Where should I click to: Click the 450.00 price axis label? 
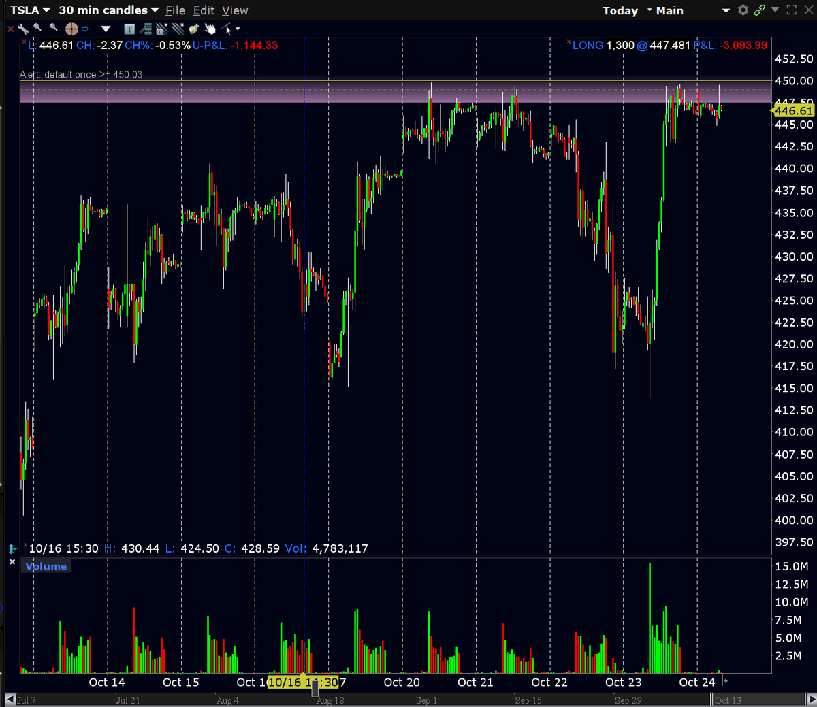pyautogui.click(x=794, y=81)
